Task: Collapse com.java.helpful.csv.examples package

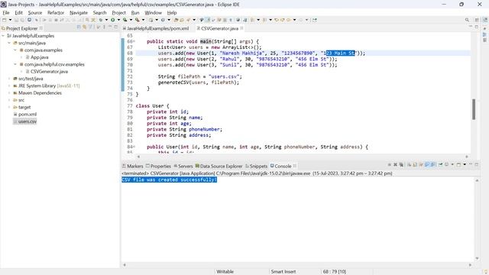Action: coord(15,64)
